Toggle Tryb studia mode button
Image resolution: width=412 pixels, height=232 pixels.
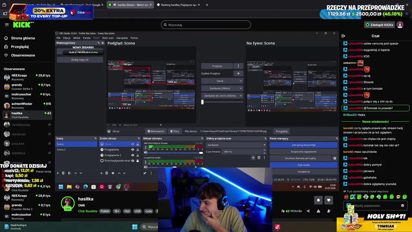pos(304,165)
